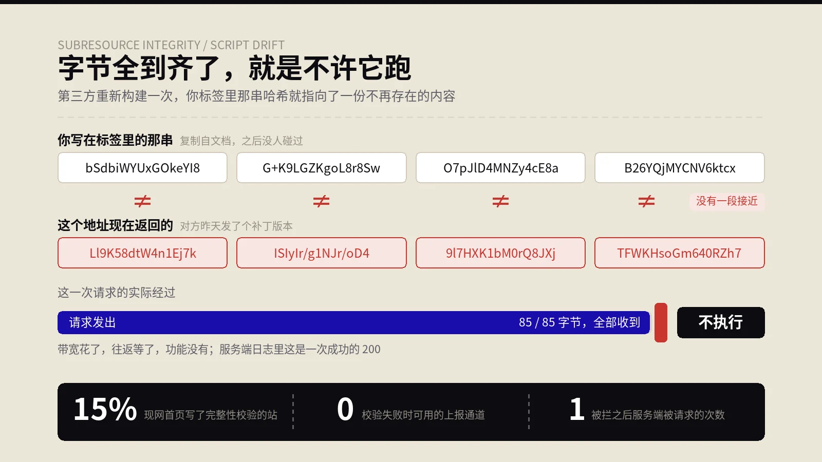Click SUBRESOURCE INTEGRITY / SCRIPT DRIFT label
This screenshot has height=462, width=822.
(x=171, y=45)
